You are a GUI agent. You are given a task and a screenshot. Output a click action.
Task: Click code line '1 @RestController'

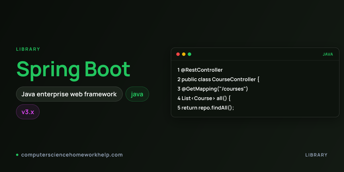[200, 70]
